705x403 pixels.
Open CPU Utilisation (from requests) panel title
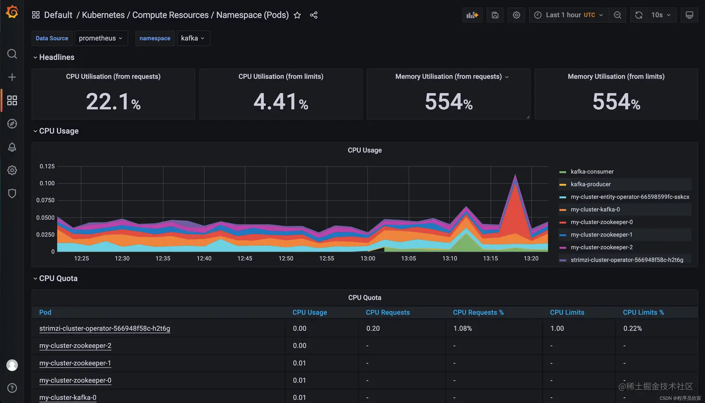coord(113,76)
